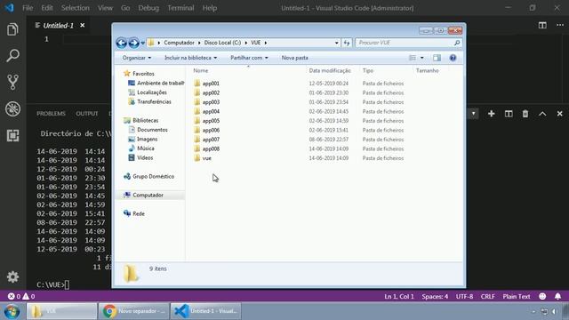
Task: Click the UTF-8 encoding indicator
Action: (464, 296)
